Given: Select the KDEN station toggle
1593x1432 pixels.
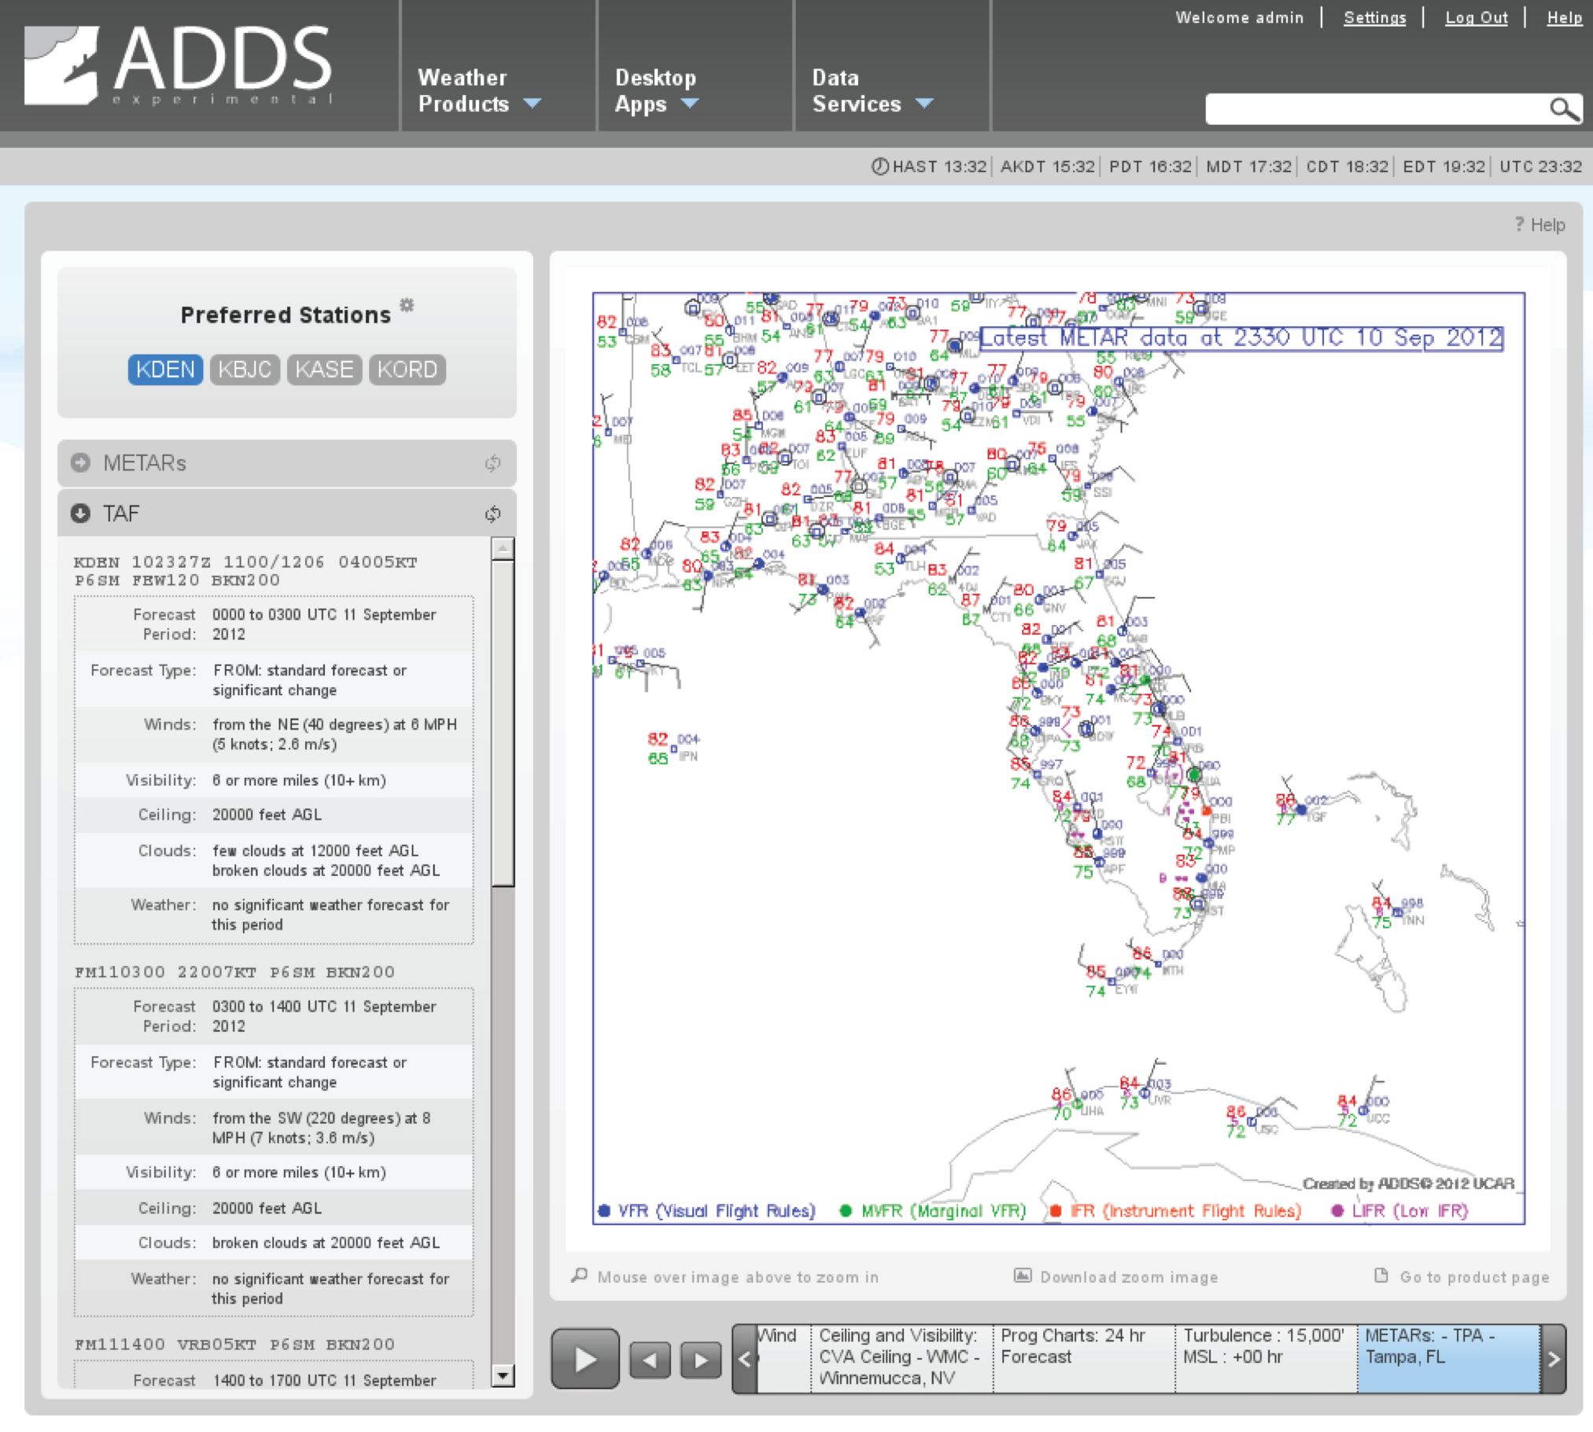Looking at the screenshot, I should [165, 369].
